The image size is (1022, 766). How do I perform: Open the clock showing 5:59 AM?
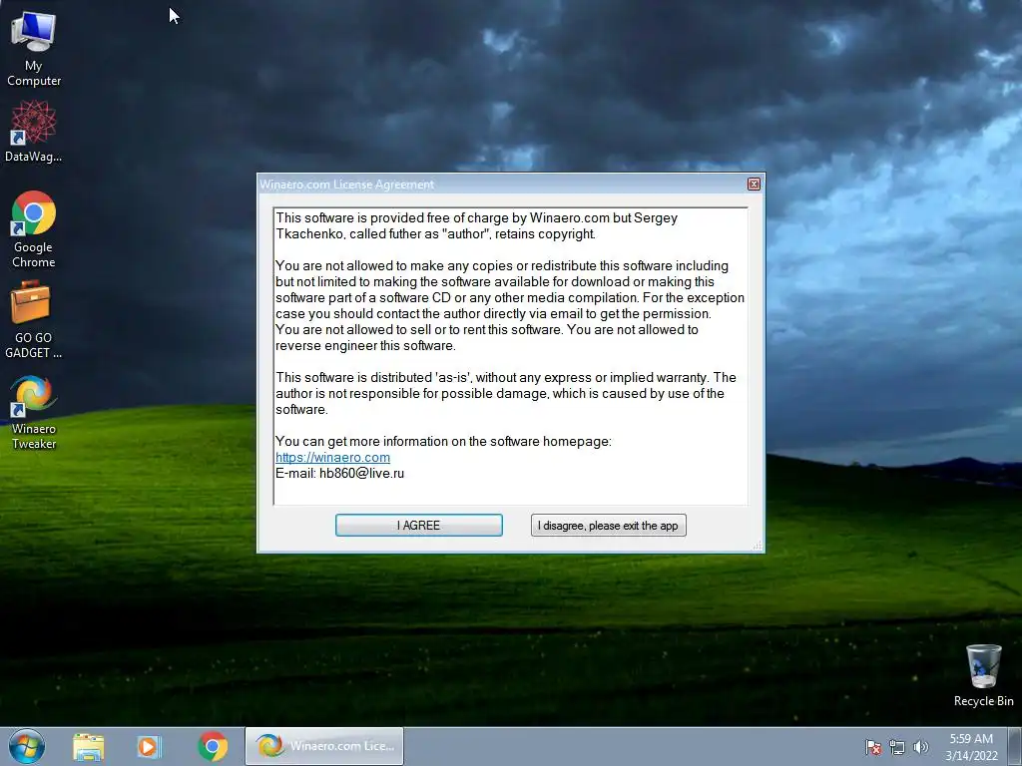pyautogui.click(x=971, y=746)
